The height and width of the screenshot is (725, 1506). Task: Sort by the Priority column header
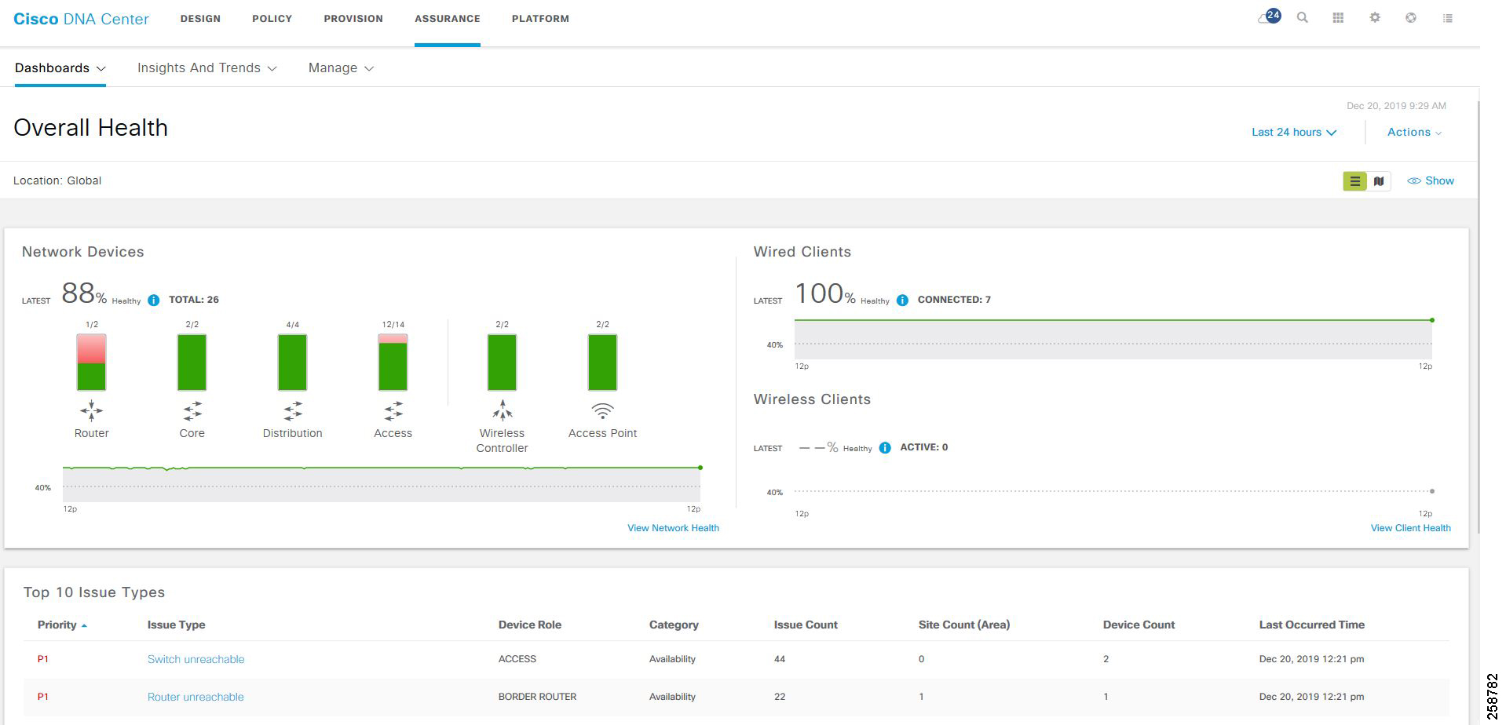62,625
